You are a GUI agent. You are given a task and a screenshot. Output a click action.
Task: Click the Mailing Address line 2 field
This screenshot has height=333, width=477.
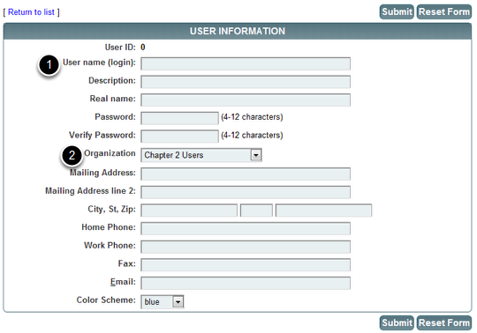(246, 192)
